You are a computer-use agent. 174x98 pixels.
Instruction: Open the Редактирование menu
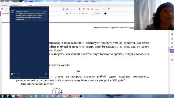coord(8,3)
